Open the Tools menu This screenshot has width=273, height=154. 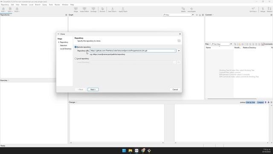coord(51,5)
